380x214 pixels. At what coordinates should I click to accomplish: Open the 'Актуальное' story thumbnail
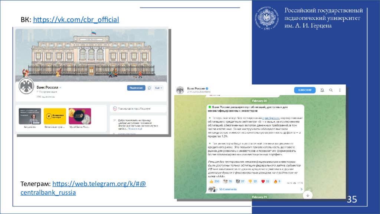coord(30,116)
